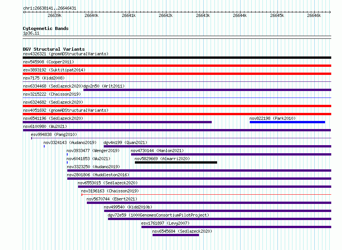Select esv1761897 (Levy2007) label
This screenshot has height=250, width=342.
[x=165, y=223]
